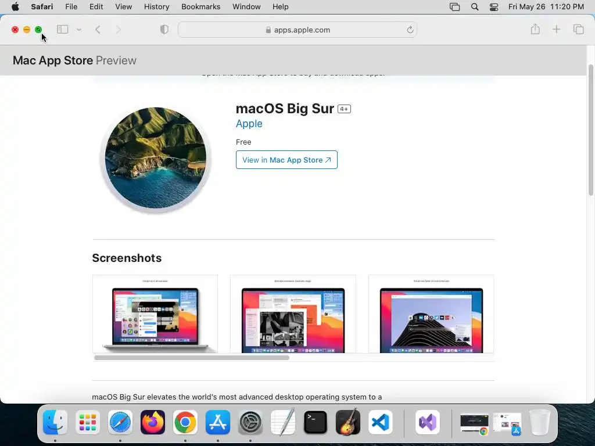
Task: Click the Mac App Store Preview heading
Action: point(74,60)
